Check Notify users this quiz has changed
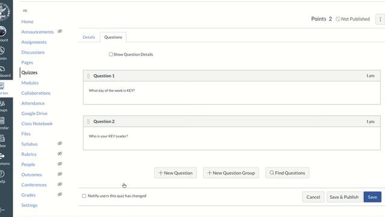Image resolution: width=385 pixels, height=217 pixels. (x=84, y=196)
